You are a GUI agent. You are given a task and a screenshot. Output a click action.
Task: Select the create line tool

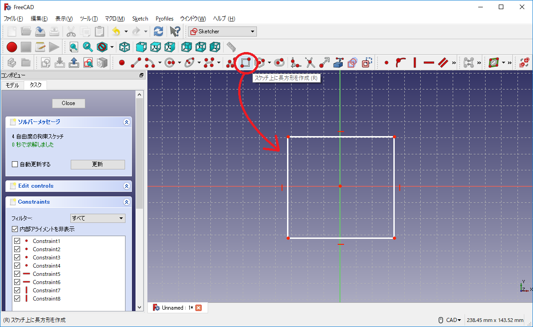click(136, 63)
